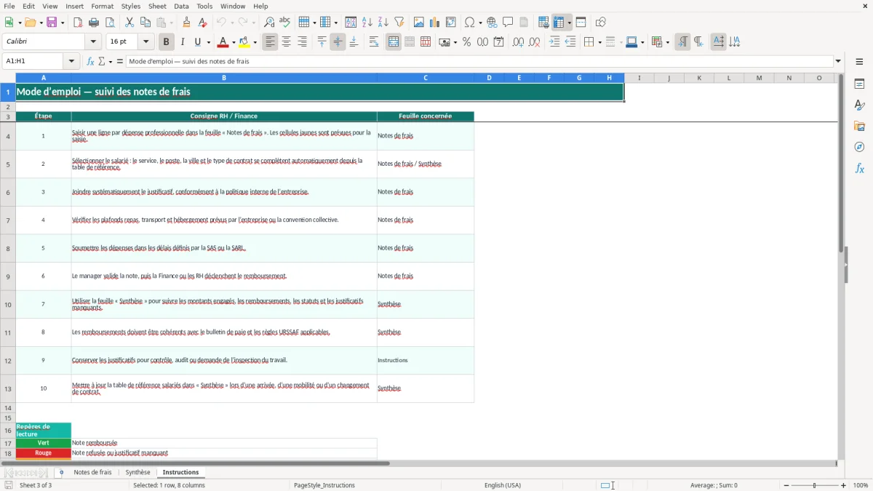Screen dimensions: 873x491
Task: Select row 7 header
Action: pyautogui.click(x=8, y=220)
